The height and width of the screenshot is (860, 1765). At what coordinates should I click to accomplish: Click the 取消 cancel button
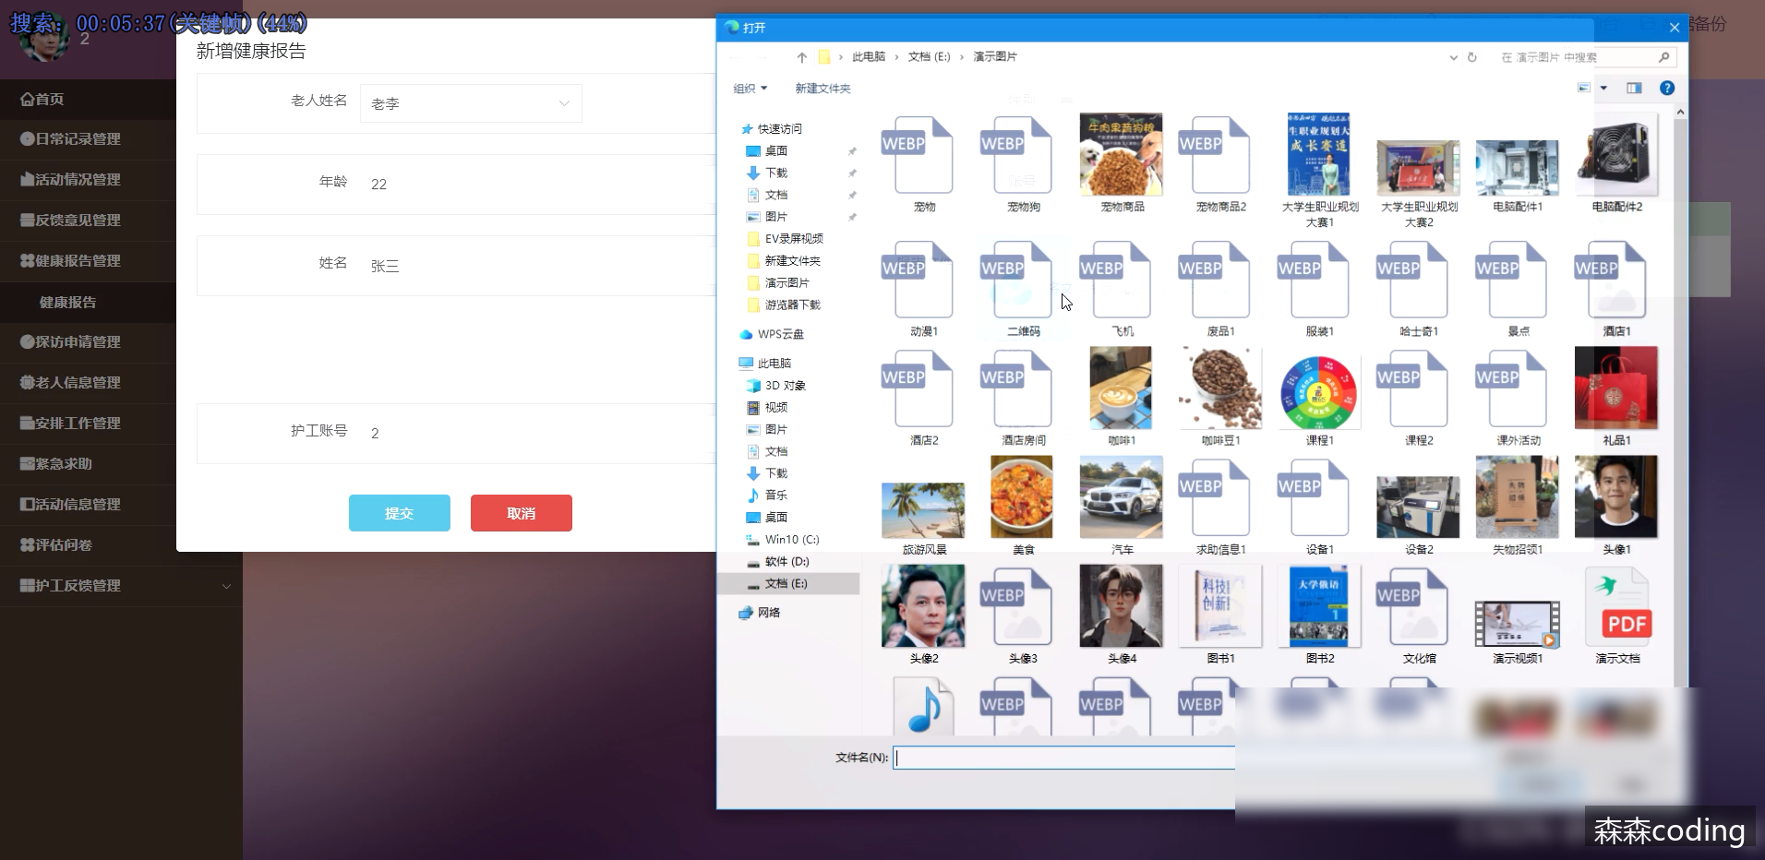522,513
